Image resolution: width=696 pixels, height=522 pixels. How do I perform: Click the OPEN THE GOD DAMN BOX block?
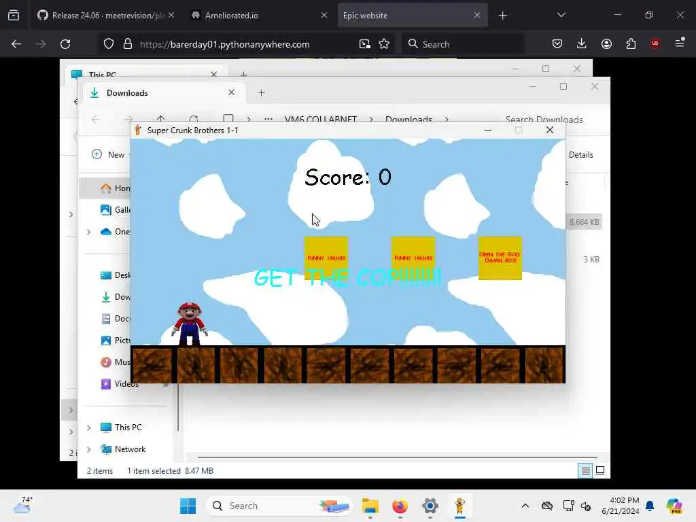[500, 258]
